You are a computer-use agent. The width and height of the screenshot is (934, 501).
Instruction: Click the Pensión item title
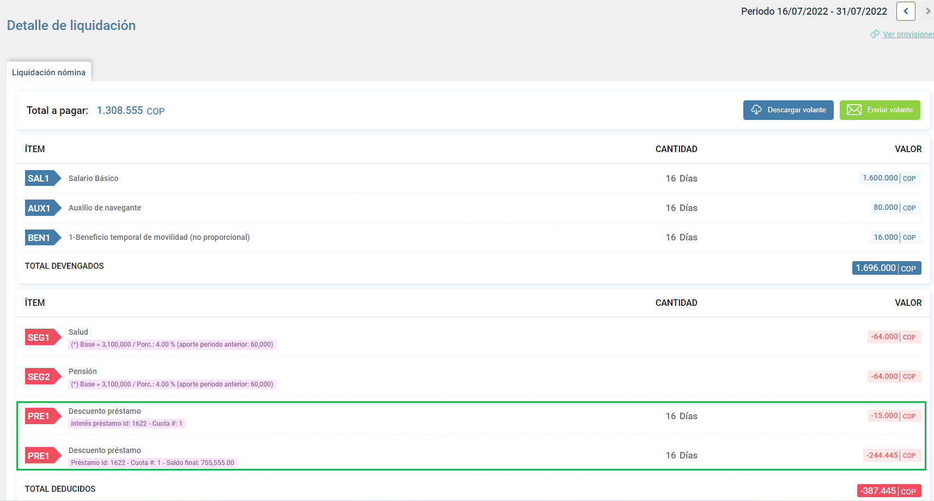(83, 371)
